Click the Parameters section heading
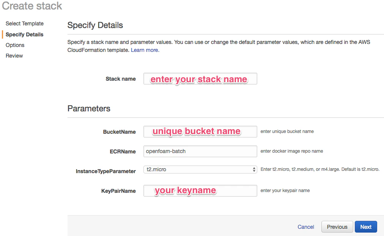Screen dimensions: 384x236 tap(89, 109)
